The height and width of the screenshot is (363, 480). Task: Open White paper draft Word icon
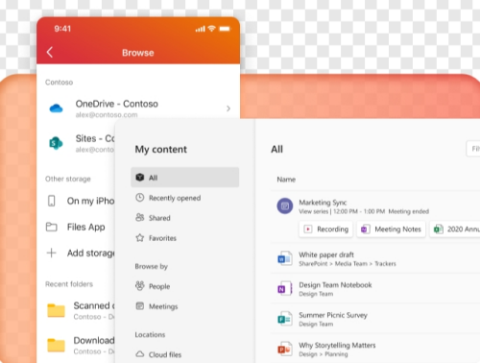pos(285,258)
